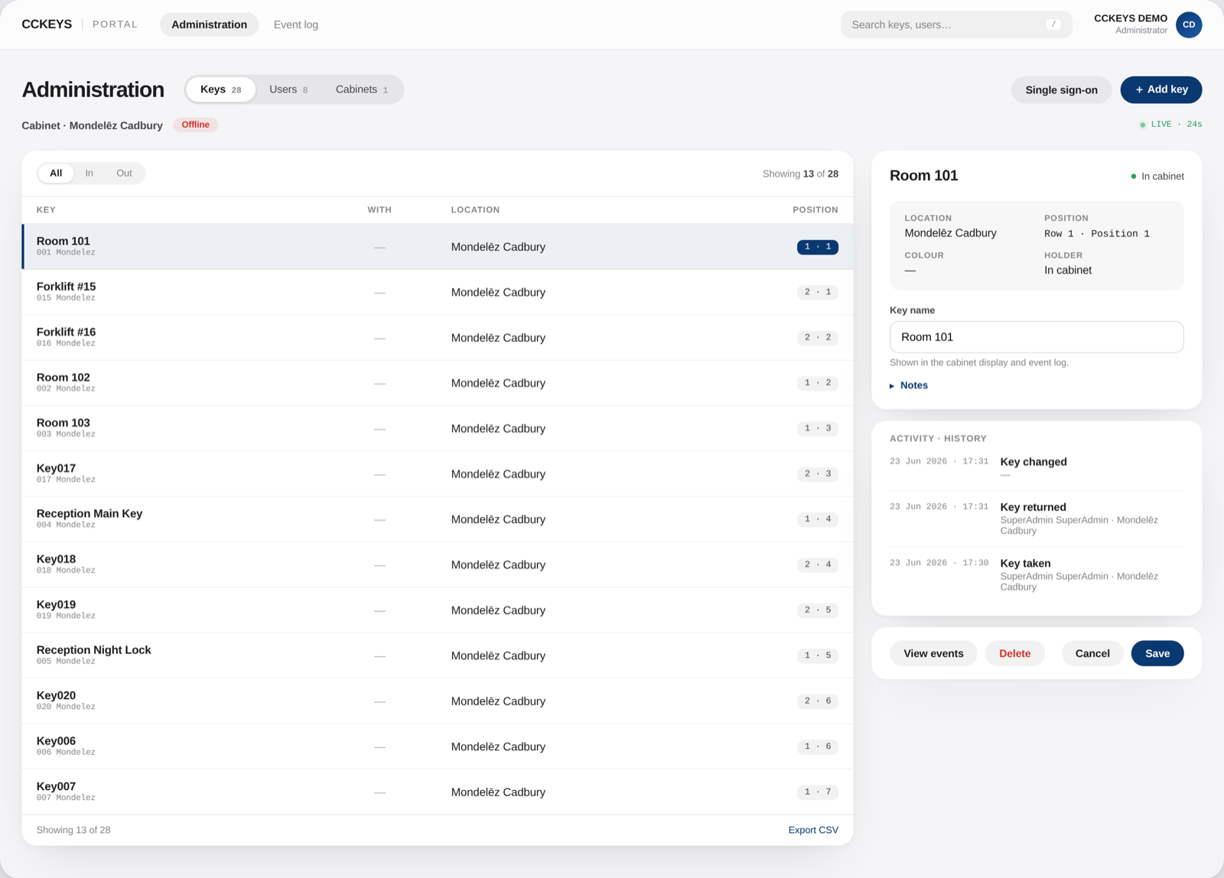Click the Add key button
1224x878 pixels.
1161,89
